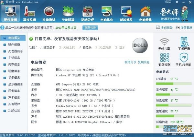The image size is (194, 137).
Task: Click 瑞昱 ALC888 sound card text
Action: (92, 117)
